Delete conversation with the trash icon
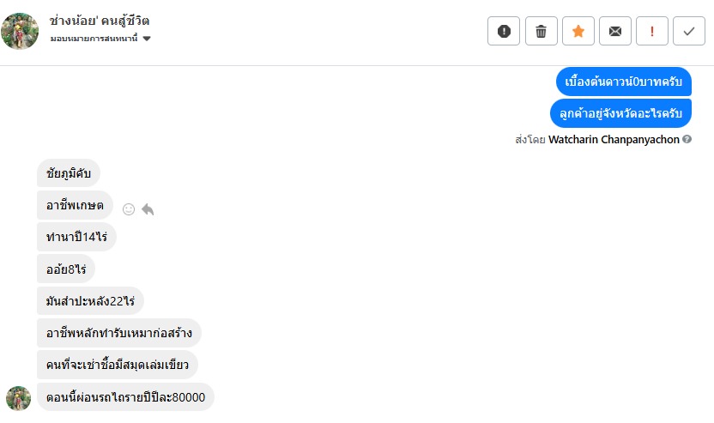 (541, 31)
